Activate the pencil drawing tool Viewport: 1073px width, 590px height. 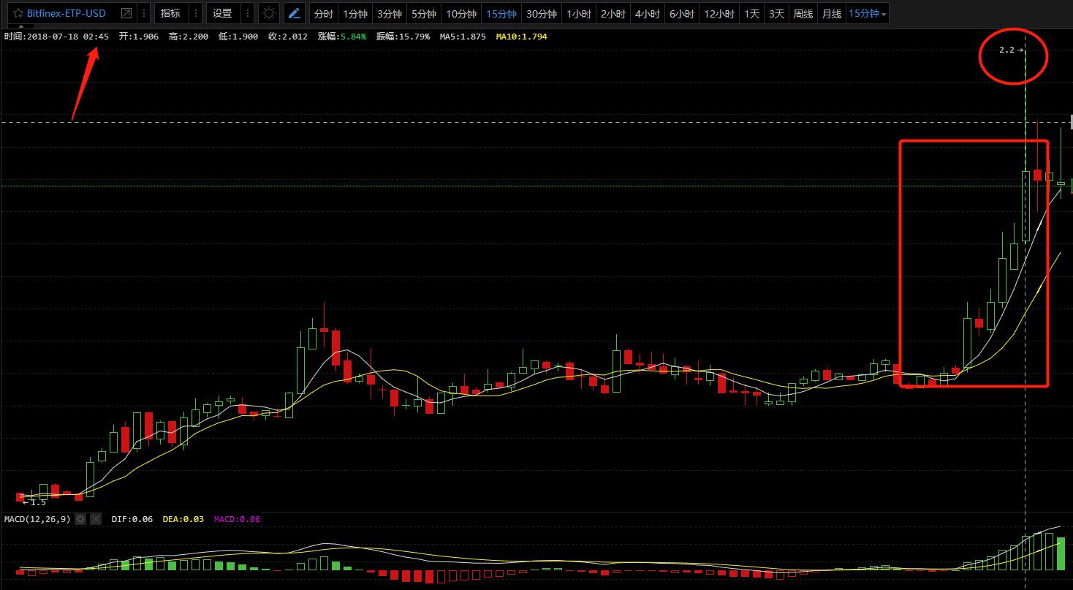tap(294, 14)
